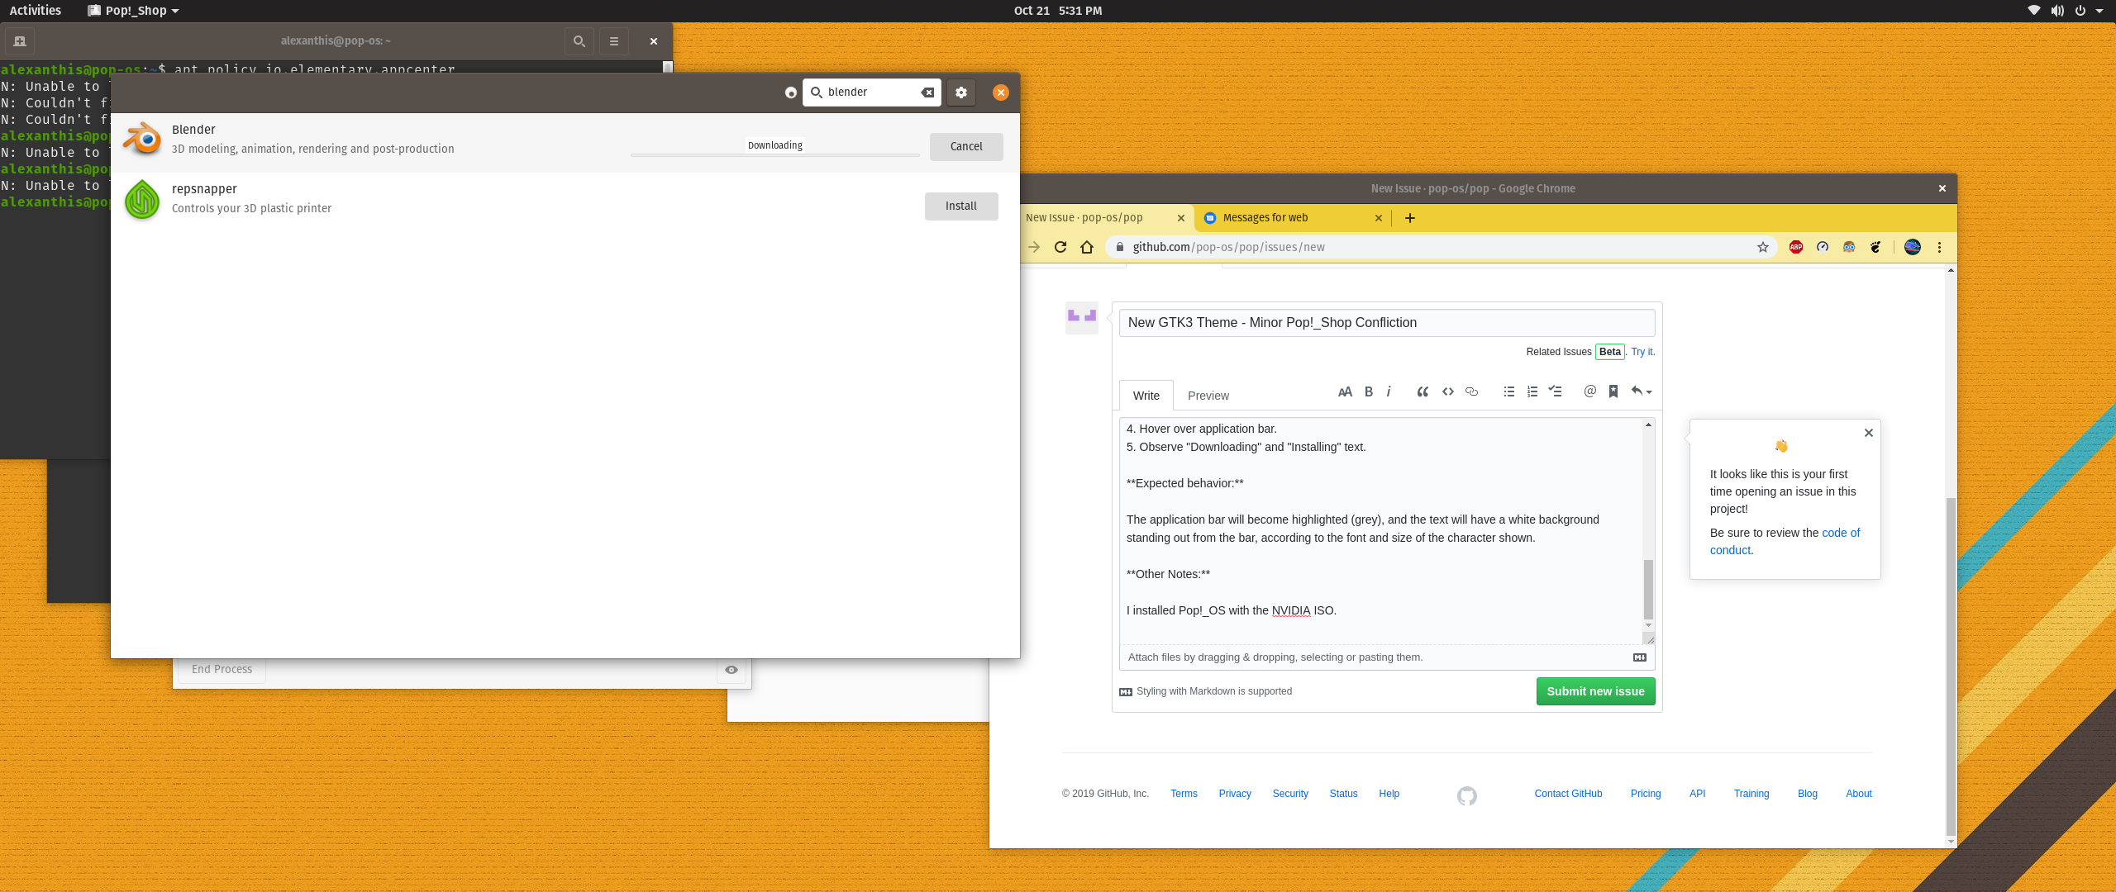The image size is (2116, 892).
Task: Open the system status menu arrow
Action: click(x=2099, y=11)
